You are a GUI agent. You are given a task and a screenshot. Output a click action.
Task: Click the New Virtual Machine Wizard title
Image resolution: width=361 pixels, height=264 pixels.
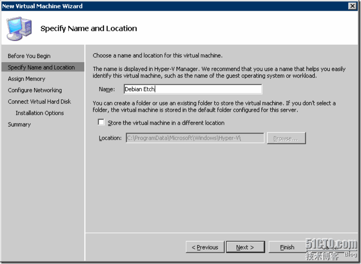coord(42,6)
